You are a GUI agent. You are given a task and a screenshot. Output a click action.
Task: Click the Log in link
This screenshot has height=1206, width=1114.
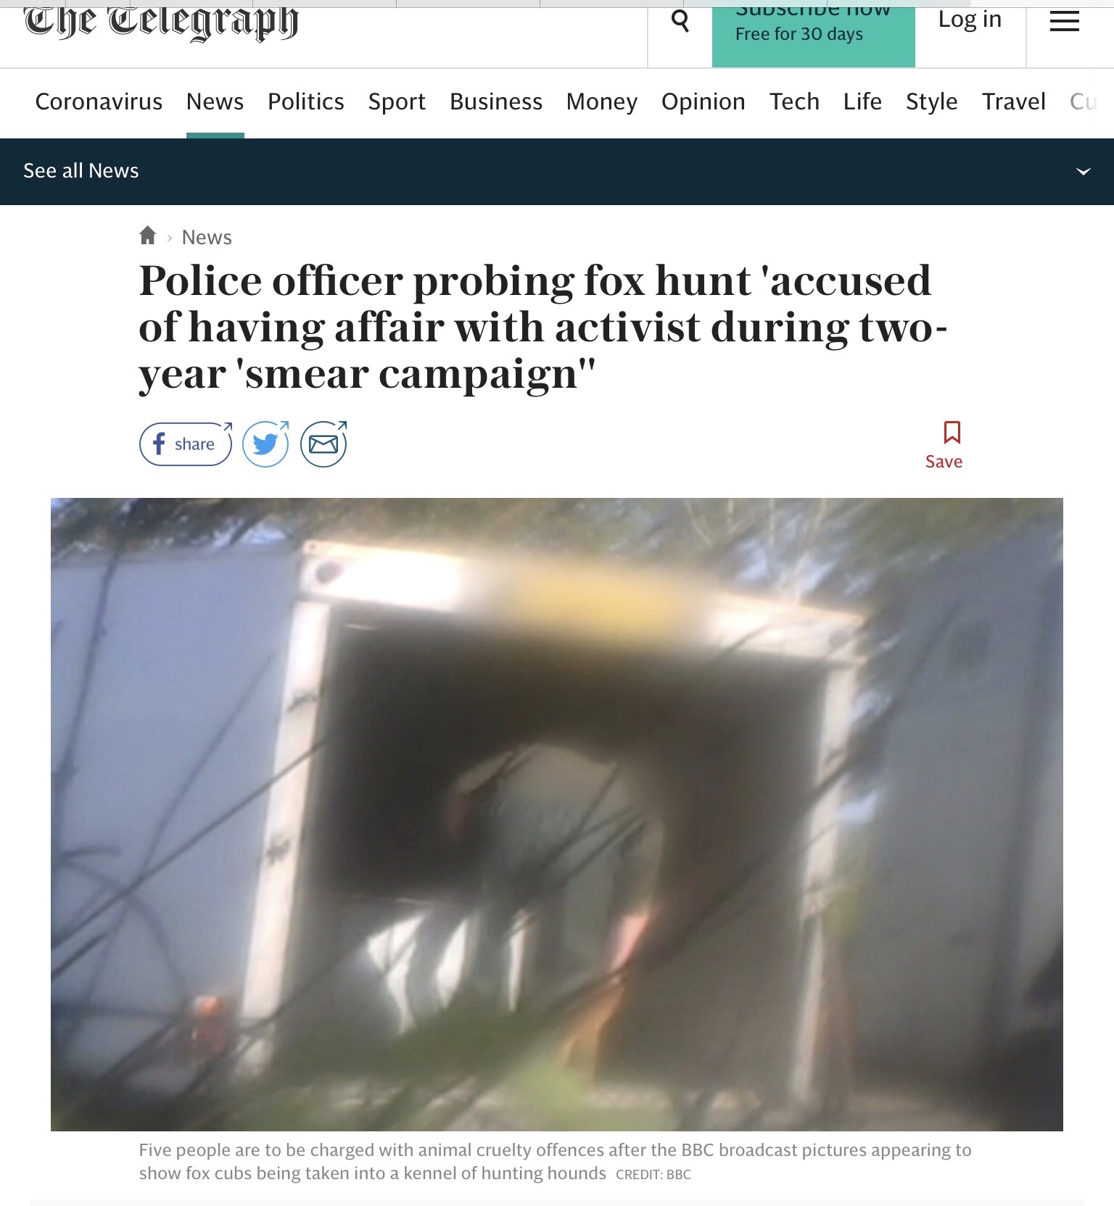pyautogui.click(x=970, y=20)
